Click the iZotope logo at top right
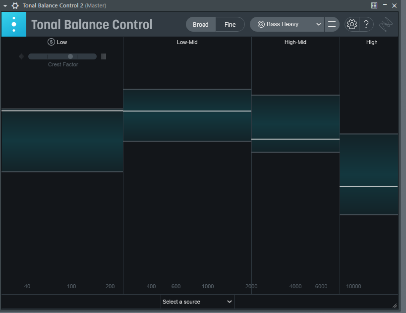The height and width of the screenshot is (313, 406). (x=386, y=24)
